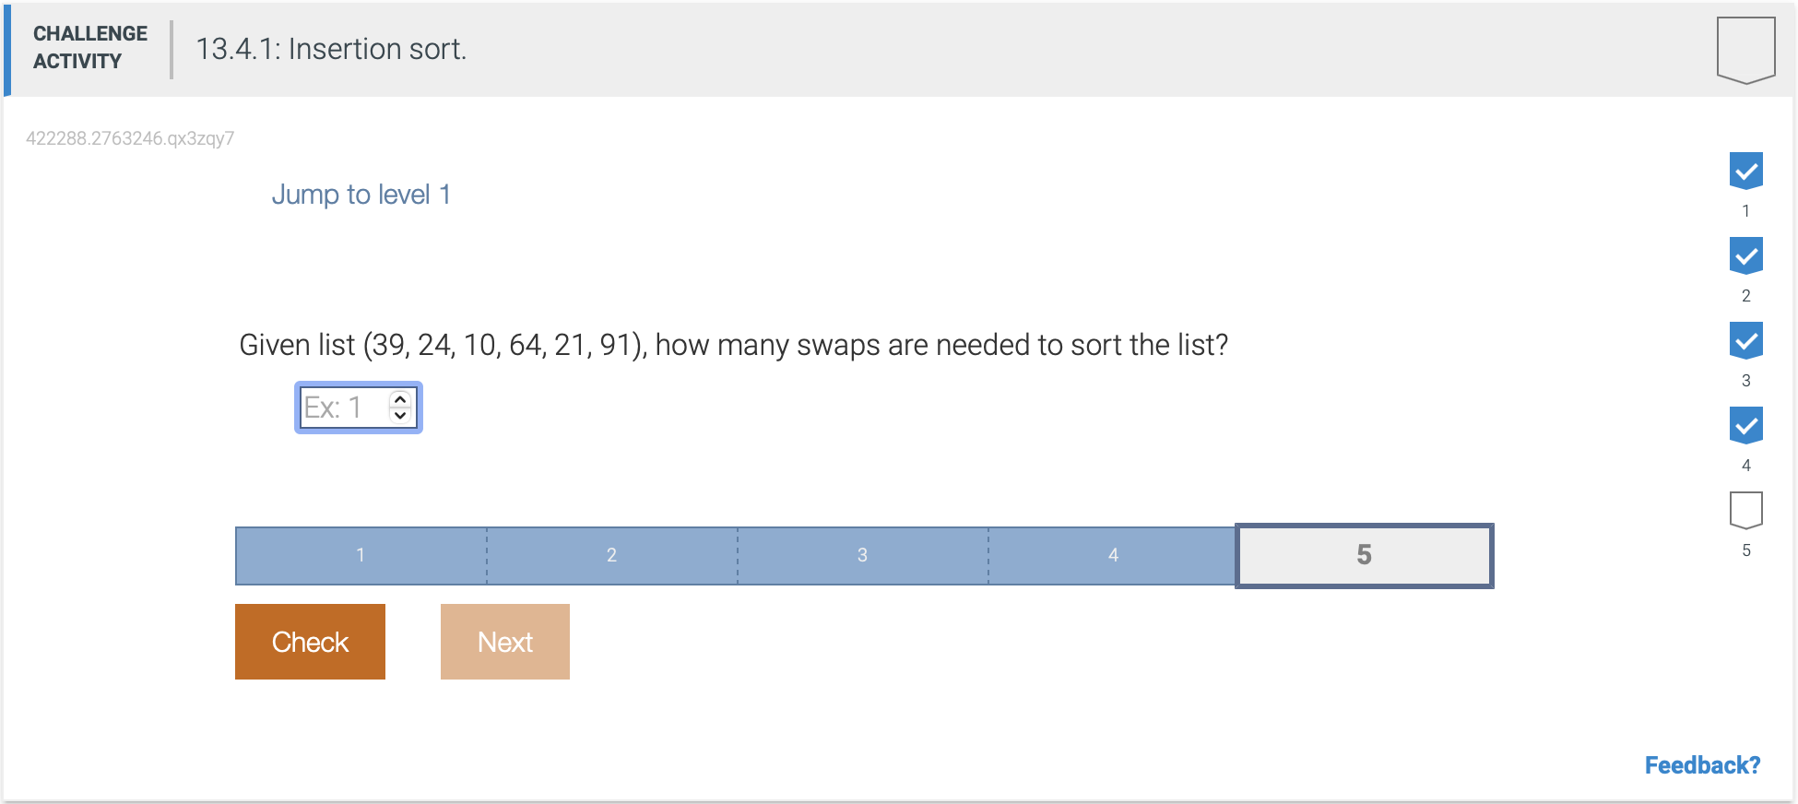Click the blue vertical bar beside CHALLENGE ACTIVITY
This screenshot has height=804, width=1798.
tap(7, 49)
